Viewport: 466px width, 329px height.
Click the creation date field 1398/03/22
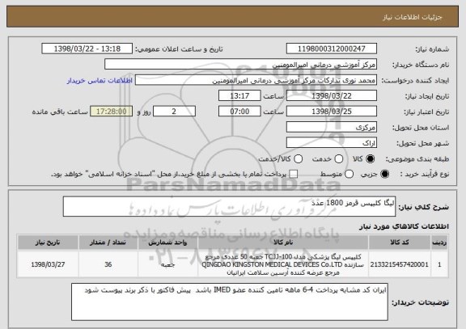[332, 96]
